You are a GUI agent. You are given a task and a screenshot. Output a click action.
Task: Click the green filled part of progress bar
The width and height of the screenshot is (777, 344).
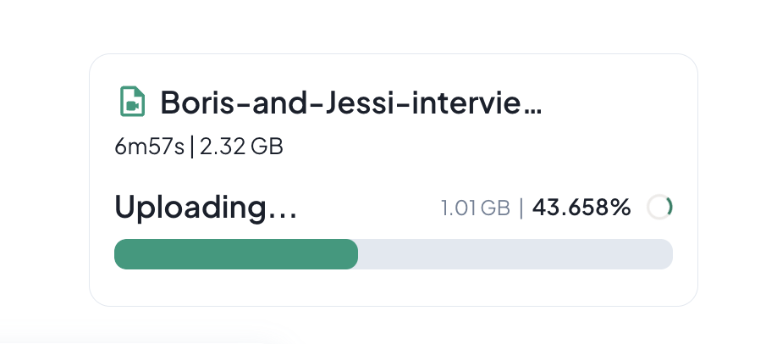pyautogui.click(x=235, y=254)
